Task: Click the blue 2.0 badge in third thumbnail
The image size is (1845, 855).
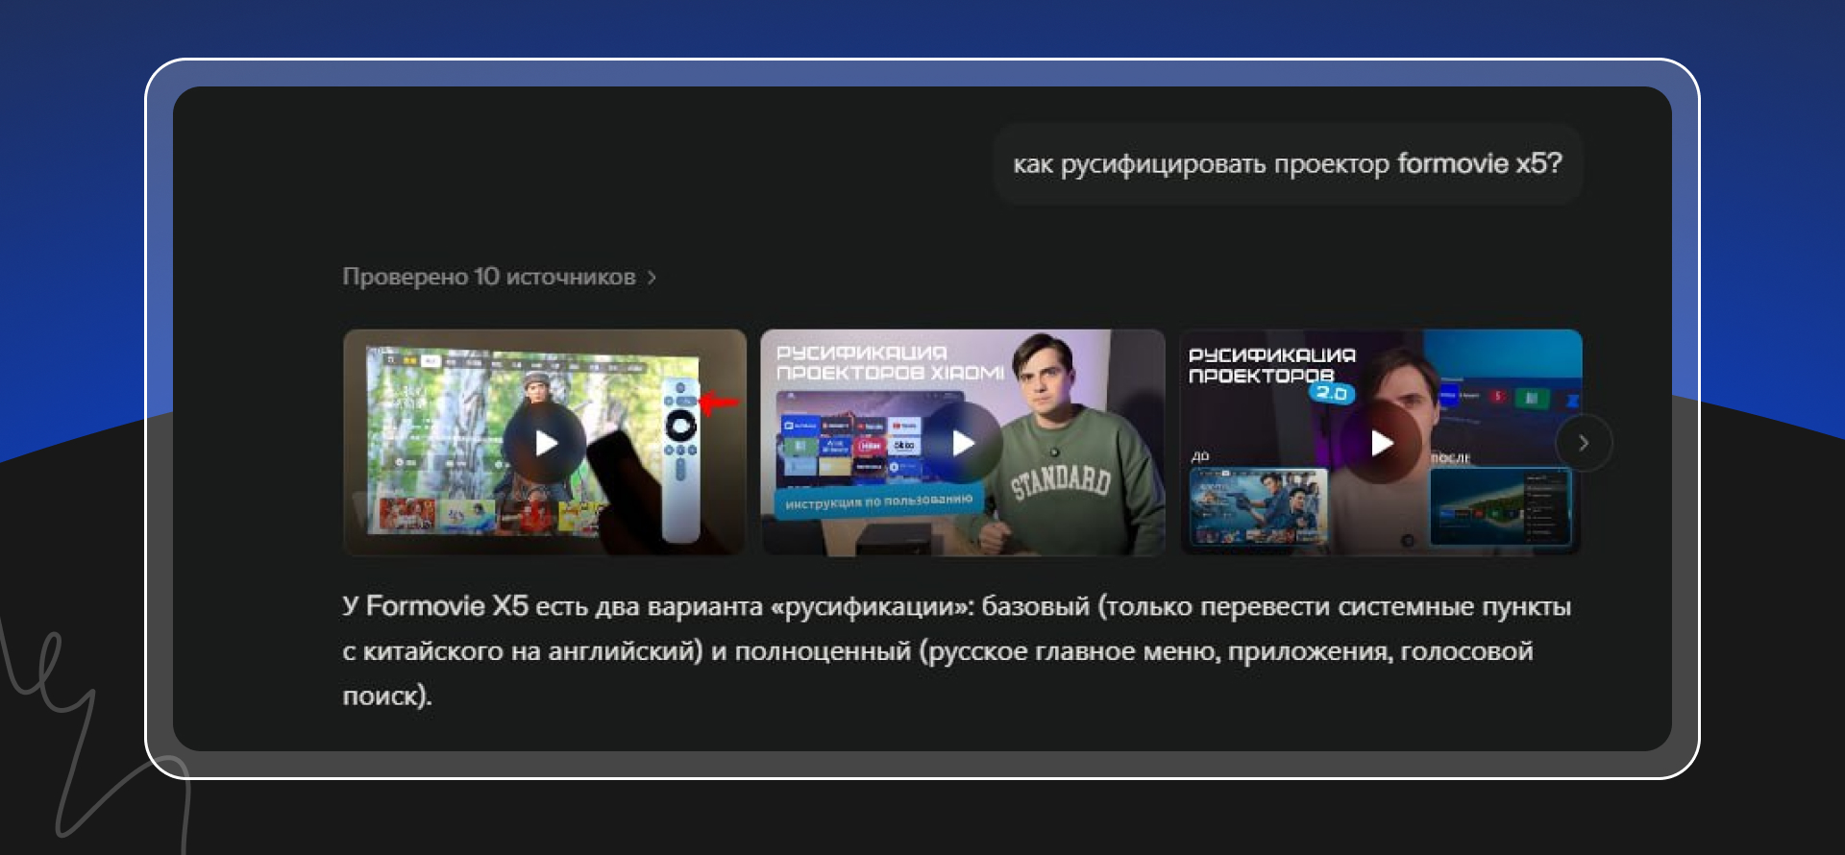Action: point(1331,392)
